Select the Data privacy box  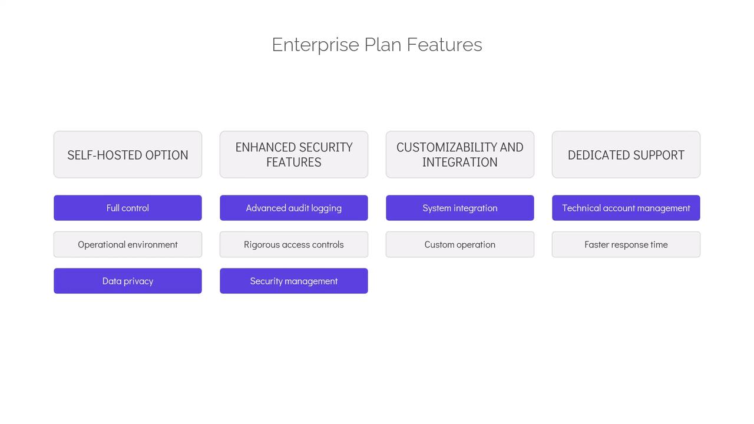[128, 281]
